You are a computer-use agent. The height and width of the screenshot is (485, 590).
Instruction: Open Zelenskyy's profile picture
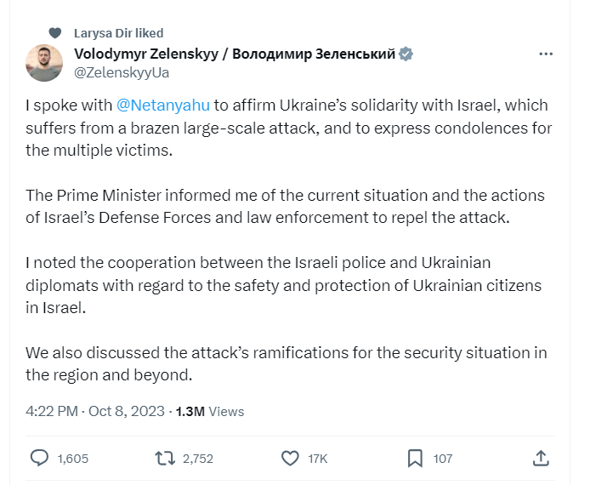(44, 63)
